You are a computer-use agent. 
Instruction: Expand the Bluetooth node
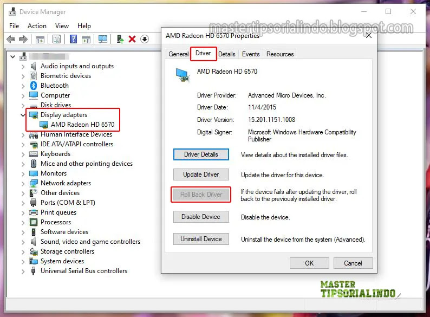pos(23,86)
